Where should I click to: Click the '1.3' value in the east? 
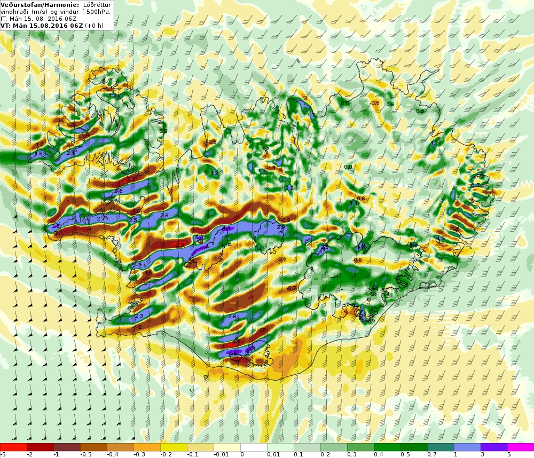tap(441, 239)
